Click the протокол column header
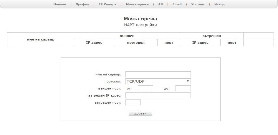This screenshot has width=278, height=135. (136, 43)
